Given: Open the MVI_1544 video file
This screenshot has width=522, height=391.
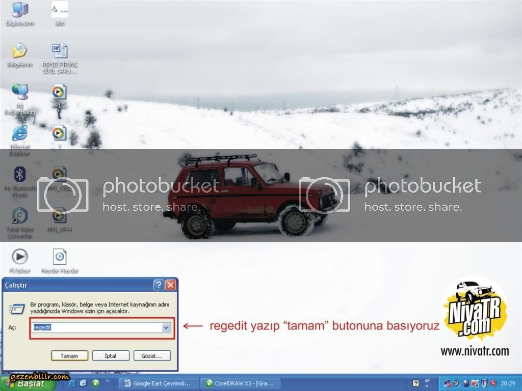Looking at the screenshot, I should [59, 216].
